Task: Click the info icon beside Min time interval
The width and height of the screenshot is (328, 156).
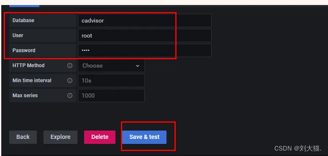Action: 69,81
